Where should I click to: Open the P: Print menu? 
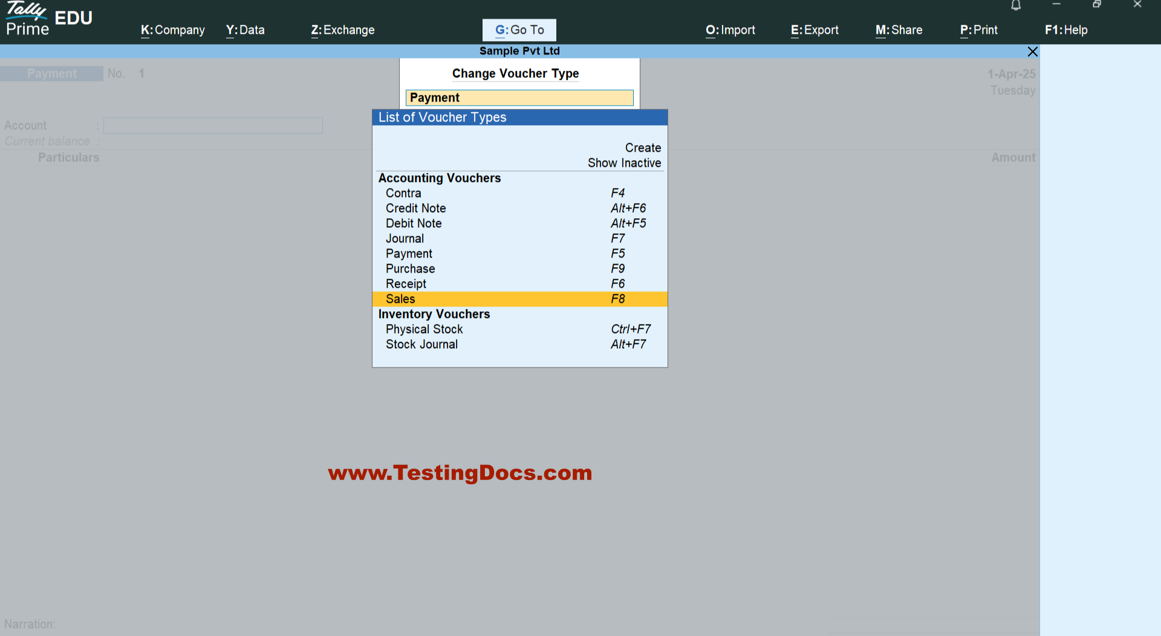(978, 30)
